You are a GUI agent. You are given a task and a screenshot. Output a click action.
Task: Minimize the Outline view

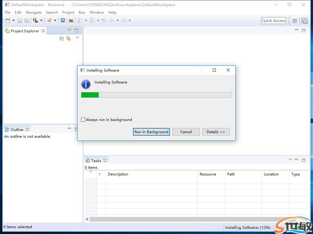(69, 129)
